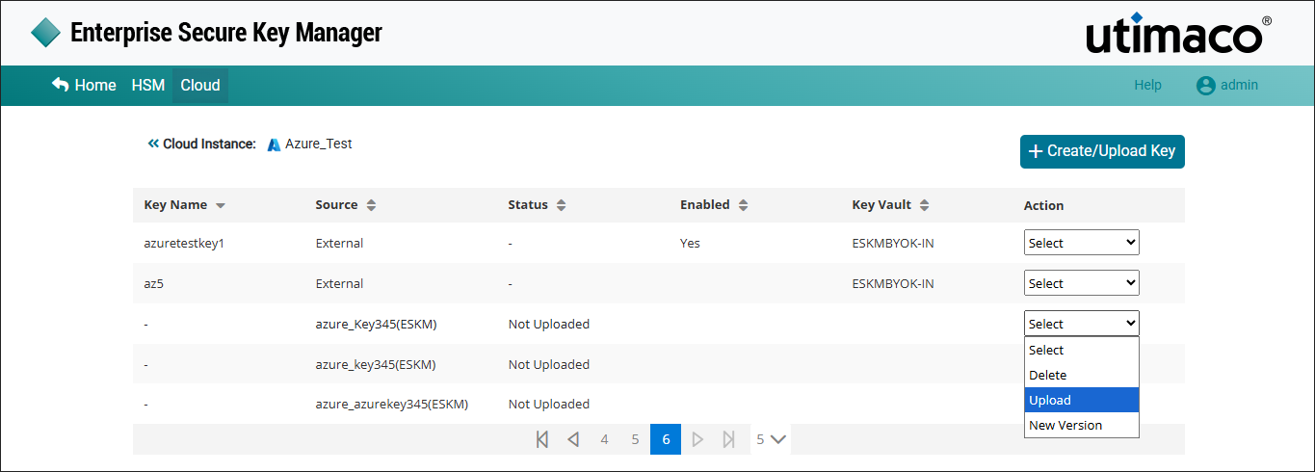Screen dimensions: 1315x472
Task: Open the Cloud tab
Action: point(200,85)
